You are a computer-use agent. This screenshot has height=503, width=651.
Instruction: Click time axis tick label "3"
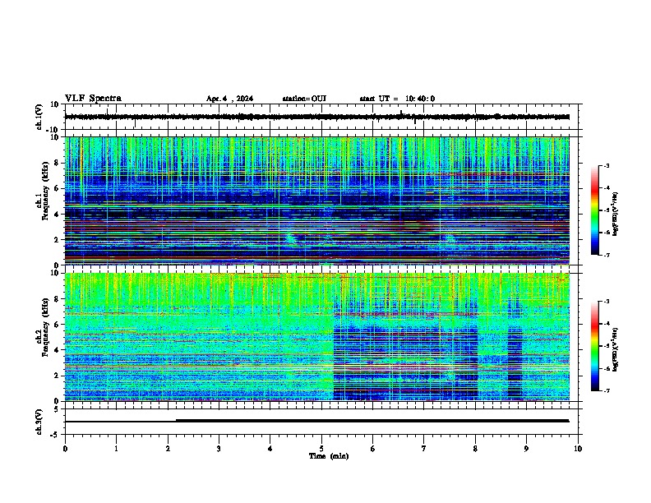click(x=219, y=449)
